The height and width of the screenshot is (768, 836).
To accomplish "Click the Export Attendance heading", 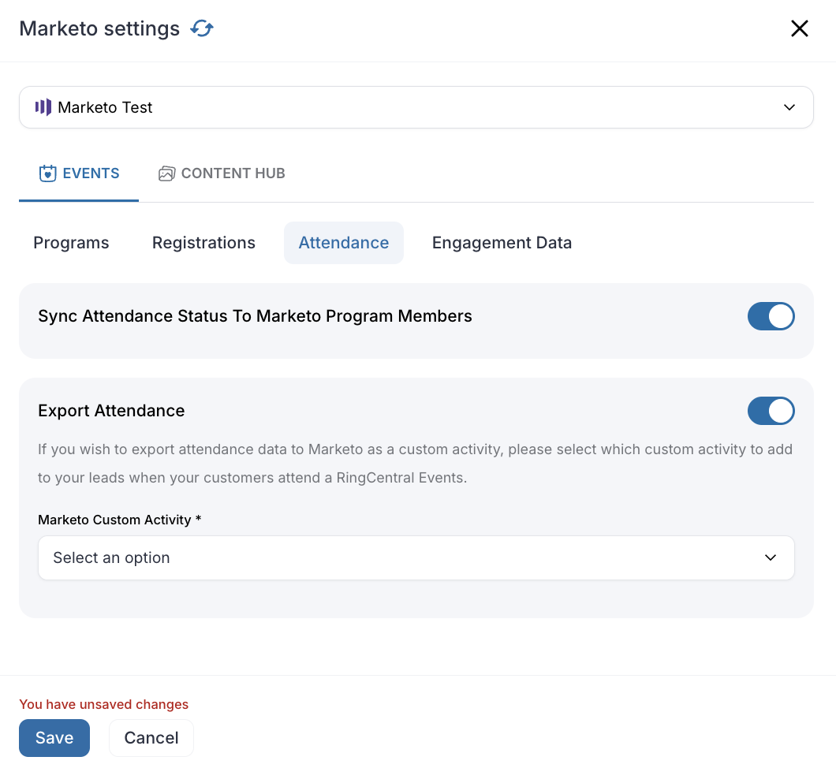I will (x=111, y=410).
